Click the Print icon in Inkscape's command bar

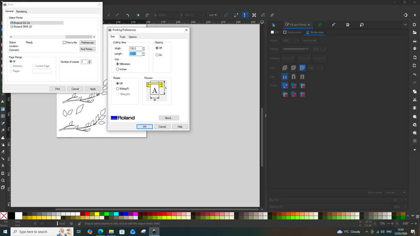pos(415,48)
